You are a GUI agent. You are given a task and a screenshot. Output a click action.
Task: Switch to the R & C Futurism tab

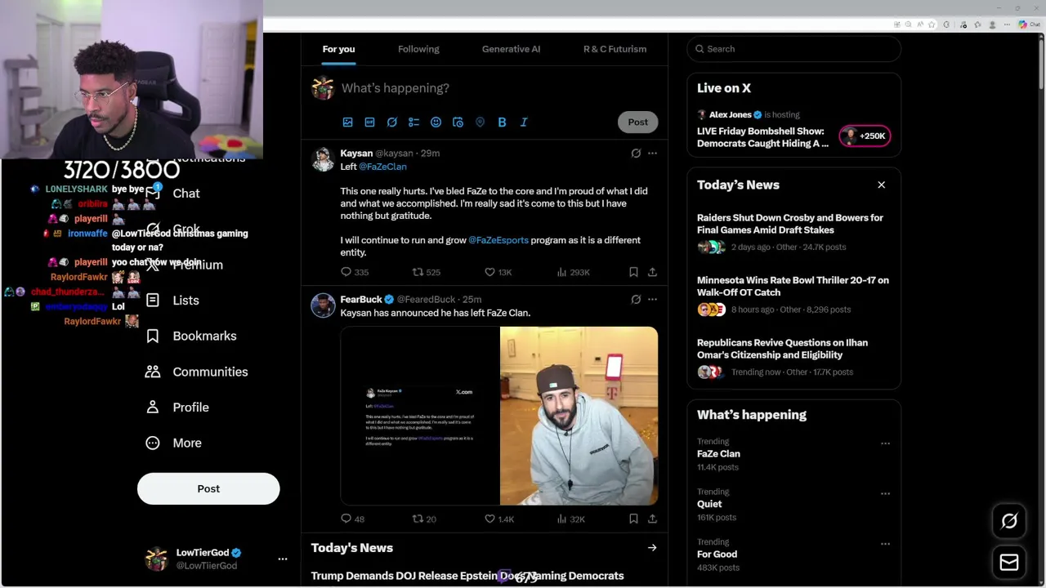[x=615, y=49]
